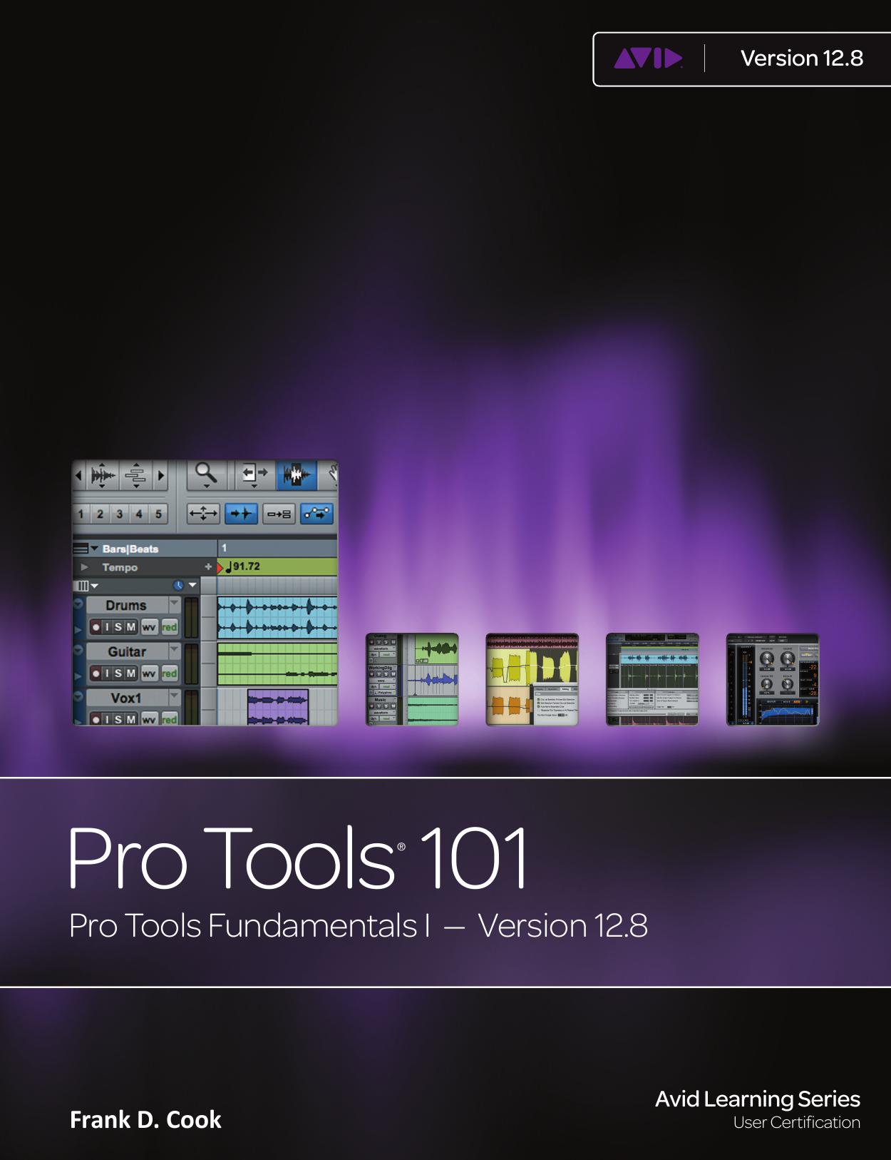Screen dimensions: 891x1160
Task: Click the MIDI note zoom icon
Action: pyautogui.click(x=137, y=475)
